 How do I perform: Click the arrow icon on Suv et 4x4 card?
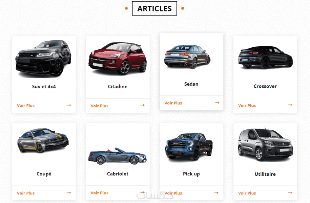(69, 105)
